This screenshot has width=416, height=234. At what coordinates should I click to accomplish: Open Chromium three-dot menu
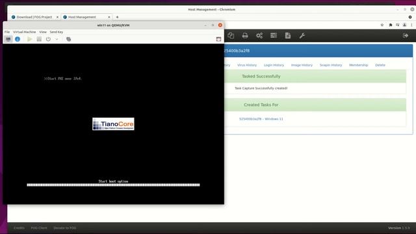click(411, 25)
